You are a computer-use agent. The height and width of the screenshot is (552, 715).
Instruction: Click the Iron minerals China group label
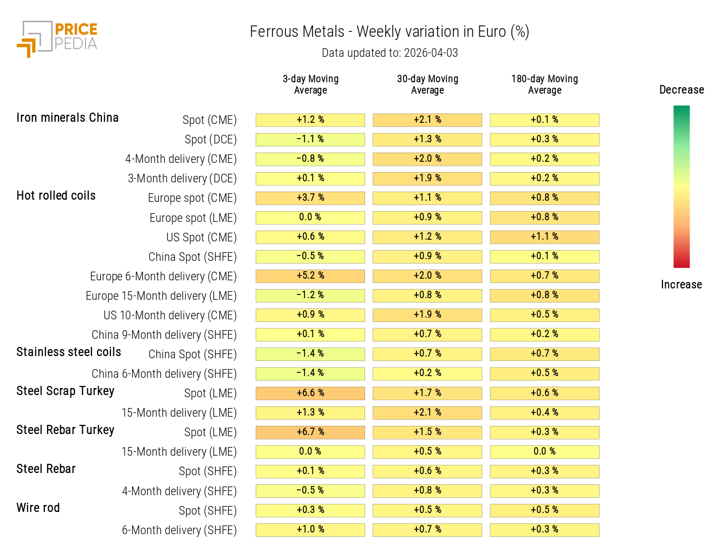(x=67, y=117)
